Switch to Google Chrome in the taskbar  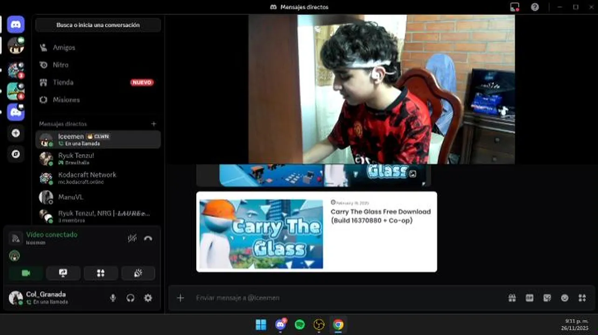(x=339, y=324)
